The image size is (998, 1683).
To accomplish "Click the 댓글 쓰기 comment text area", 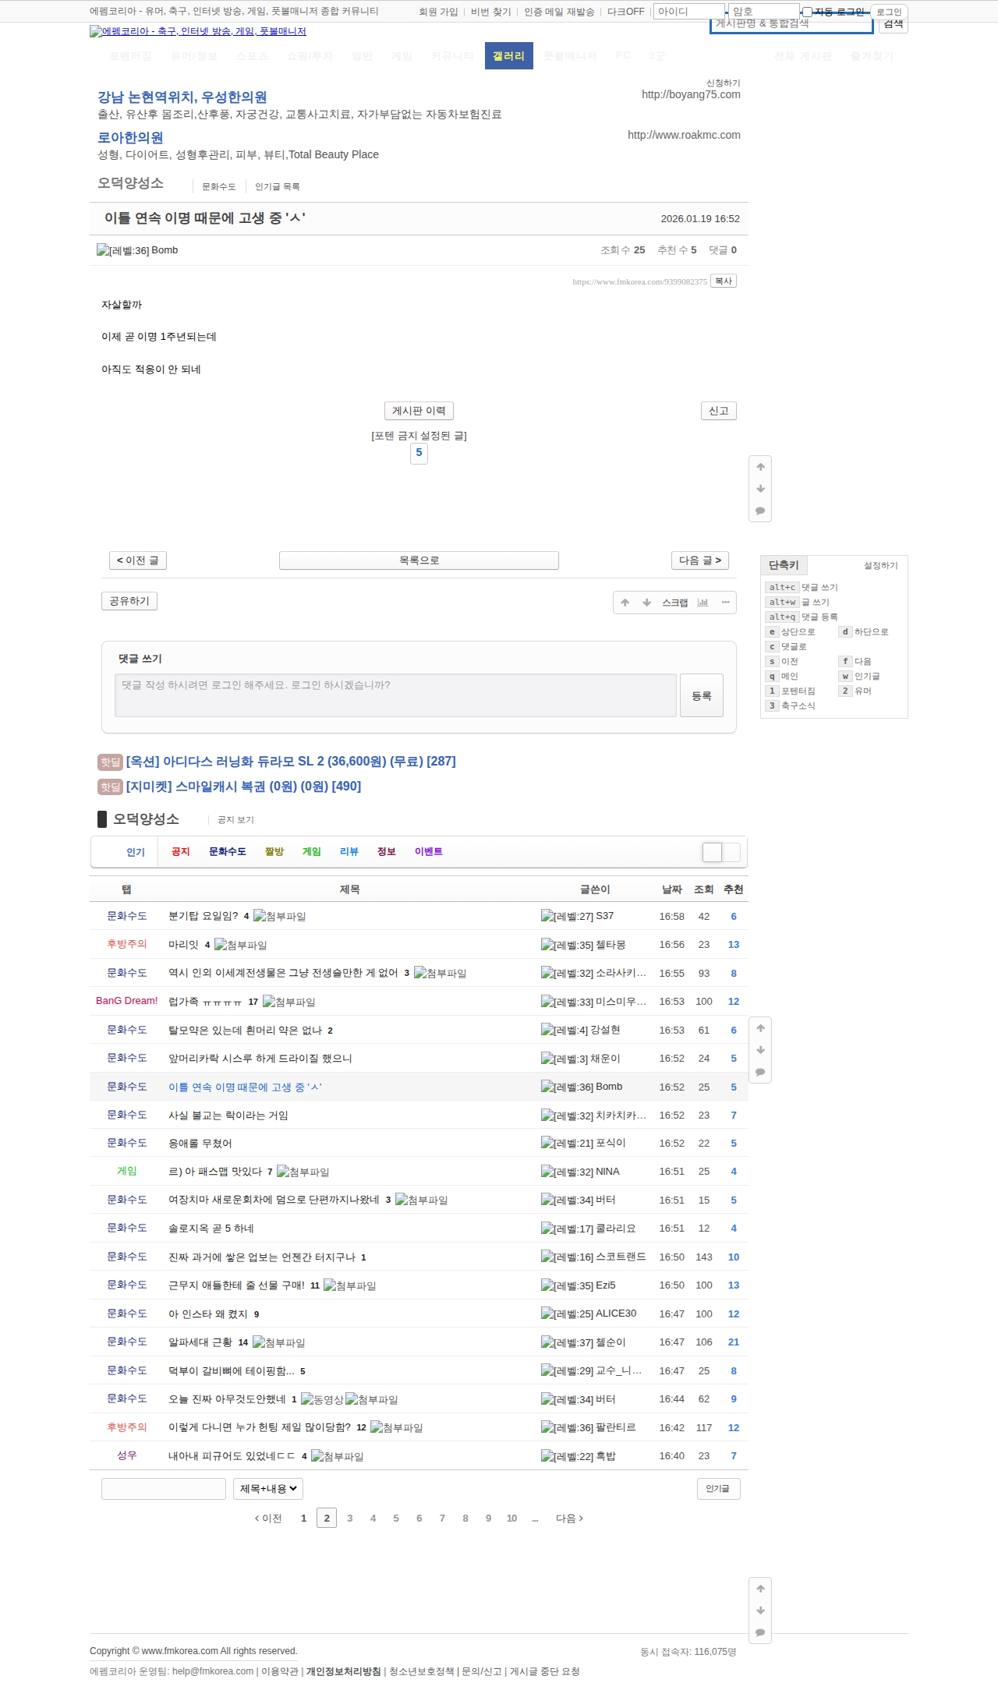I will point(395,695).
